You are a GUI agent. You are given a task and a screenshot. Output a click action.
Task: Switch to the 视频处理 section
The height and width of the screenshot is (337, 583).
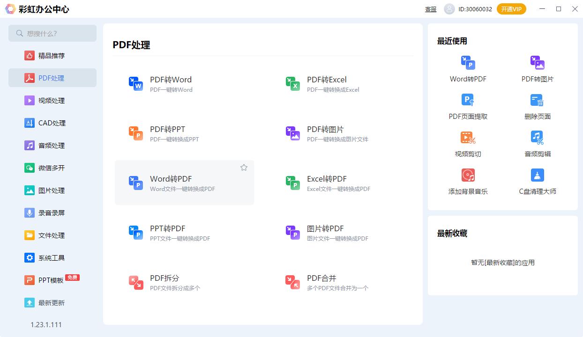point(52,100)
